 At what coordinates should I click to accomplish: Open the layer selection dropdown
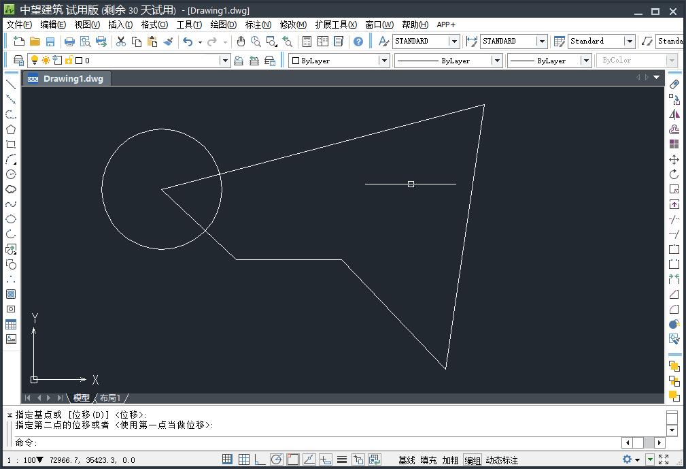point(224,60)
